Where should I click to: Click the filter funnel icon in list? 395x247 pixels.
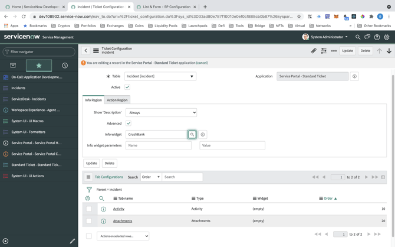[89, 190]
